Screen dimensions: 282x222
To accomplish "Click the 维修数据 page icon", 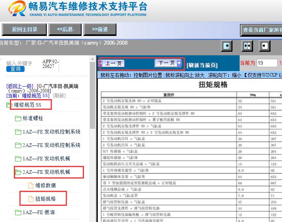I will [31, 186].
